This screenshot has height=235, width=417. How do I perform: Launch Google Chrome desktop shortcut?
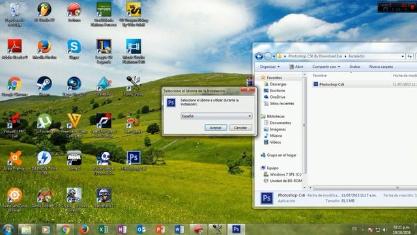14,86
